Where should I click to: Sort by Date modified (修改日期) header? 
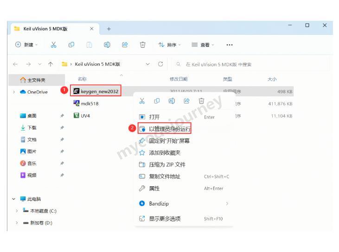[x=179, y=79]
